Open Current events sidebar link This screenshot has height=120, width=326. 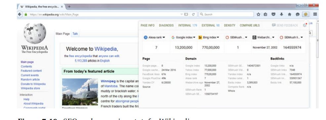pos(30,75)
